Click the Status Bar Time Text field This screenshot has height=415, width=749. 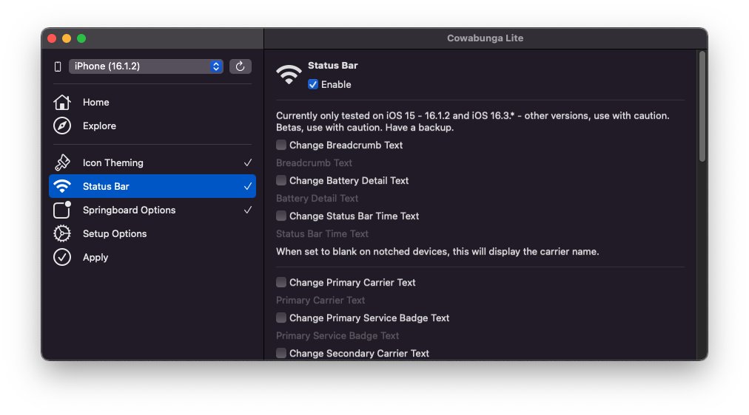point(480,234)
